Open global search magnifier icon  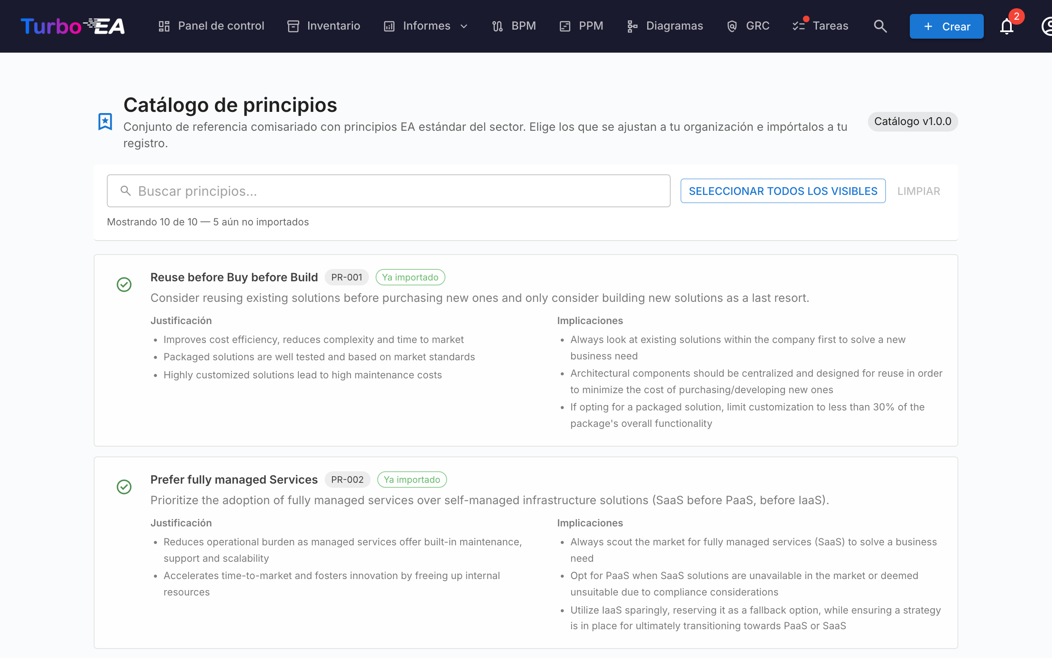point(880,26)
